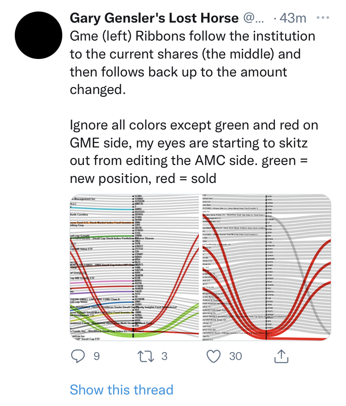Viewport: 346px width, 406px height.
Task: Open the Show this thread link
Action: pos(121,390)
